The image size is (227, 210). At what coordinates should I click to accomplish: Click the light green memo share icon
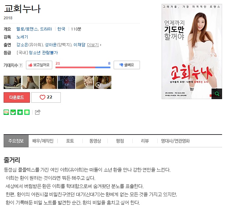[x=27, y=112]
